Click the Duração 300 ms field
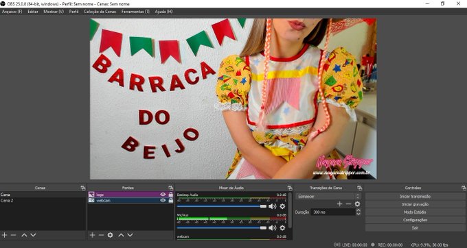This screenshot has width=467, height=248. click(333, 212)
